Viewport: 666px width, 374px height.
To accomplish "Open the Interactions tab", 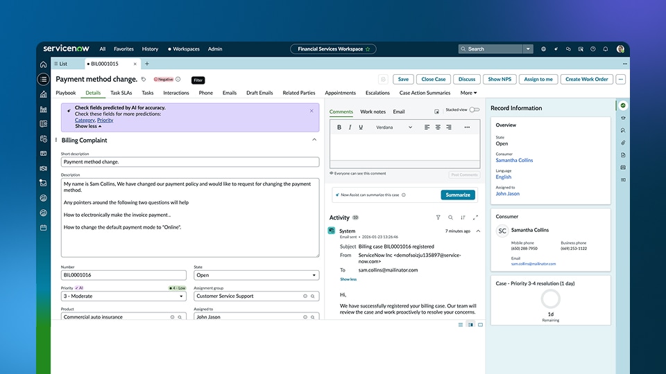I will coord(176,93).
